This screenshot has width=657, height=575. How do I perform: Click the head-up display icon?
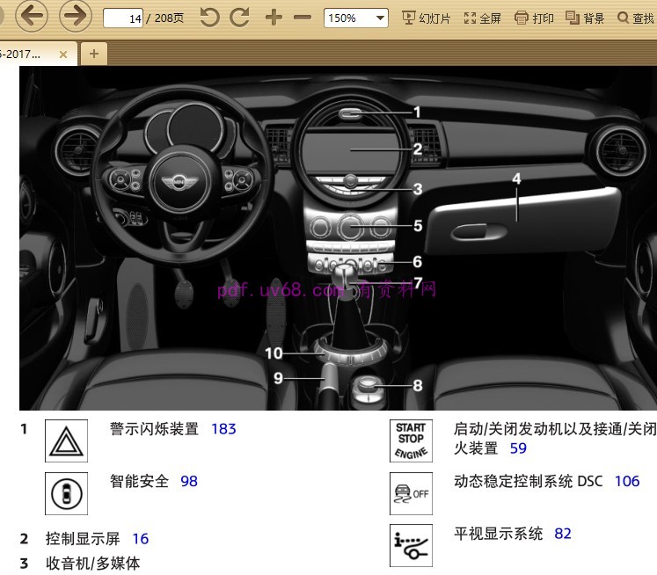click(411, 545)
